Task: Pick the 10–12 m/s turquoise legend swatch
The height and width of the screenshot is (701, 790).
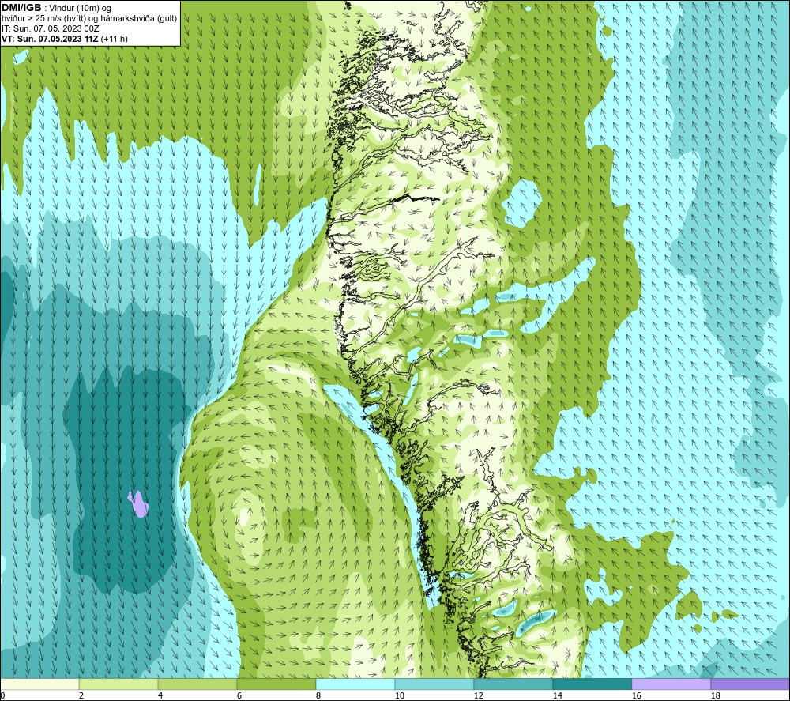Action: coord(434,684)
